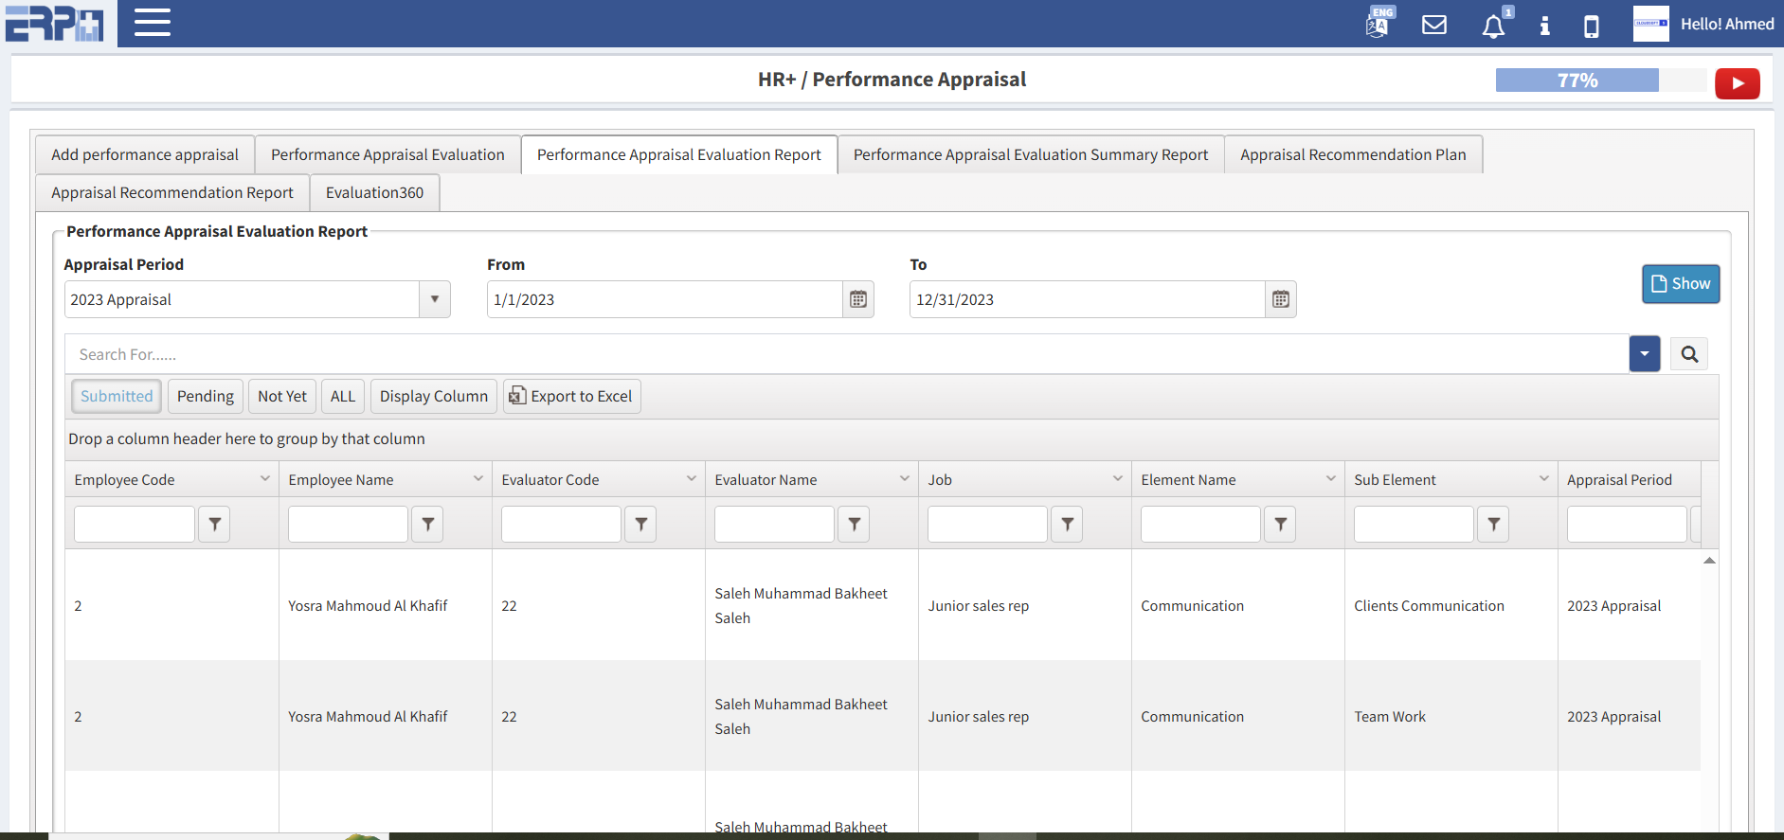
Task: Toggle the Pending status filter
Action: pyautogui.click(x=206, y=396)
